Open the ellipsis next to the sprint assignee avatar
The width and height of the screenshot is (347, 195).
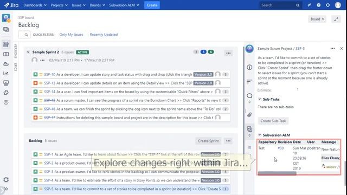[42, 60]
